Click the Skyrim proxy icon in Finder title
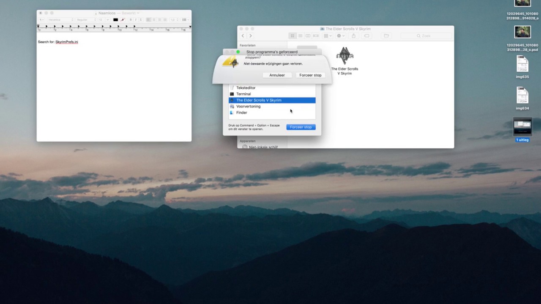Image resolution: width=541 pixels, height=304 pixels. point(322,29)
